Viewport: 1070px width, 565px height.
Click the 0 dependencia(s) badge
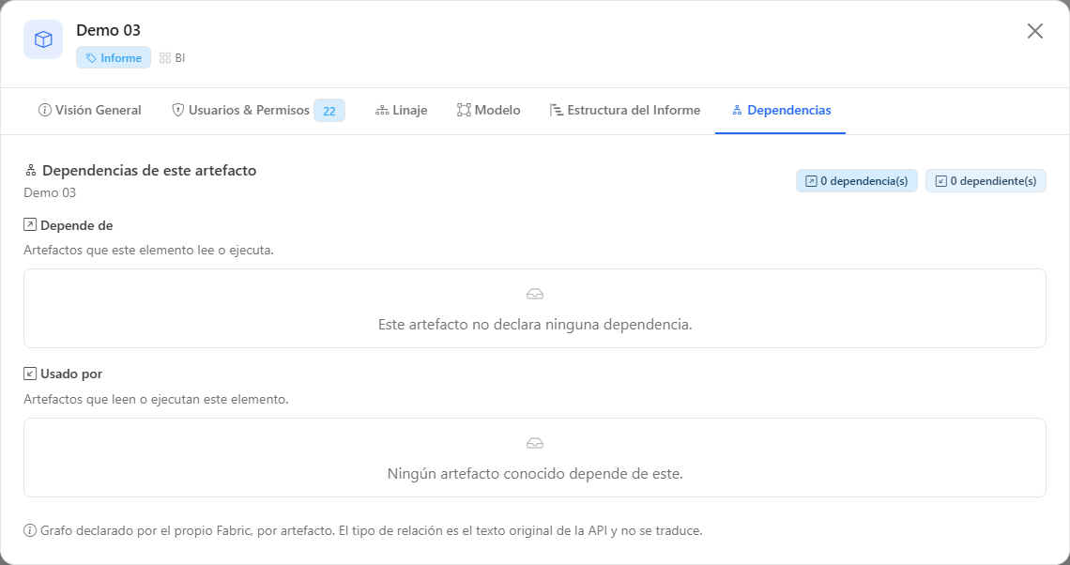(856, 181)
